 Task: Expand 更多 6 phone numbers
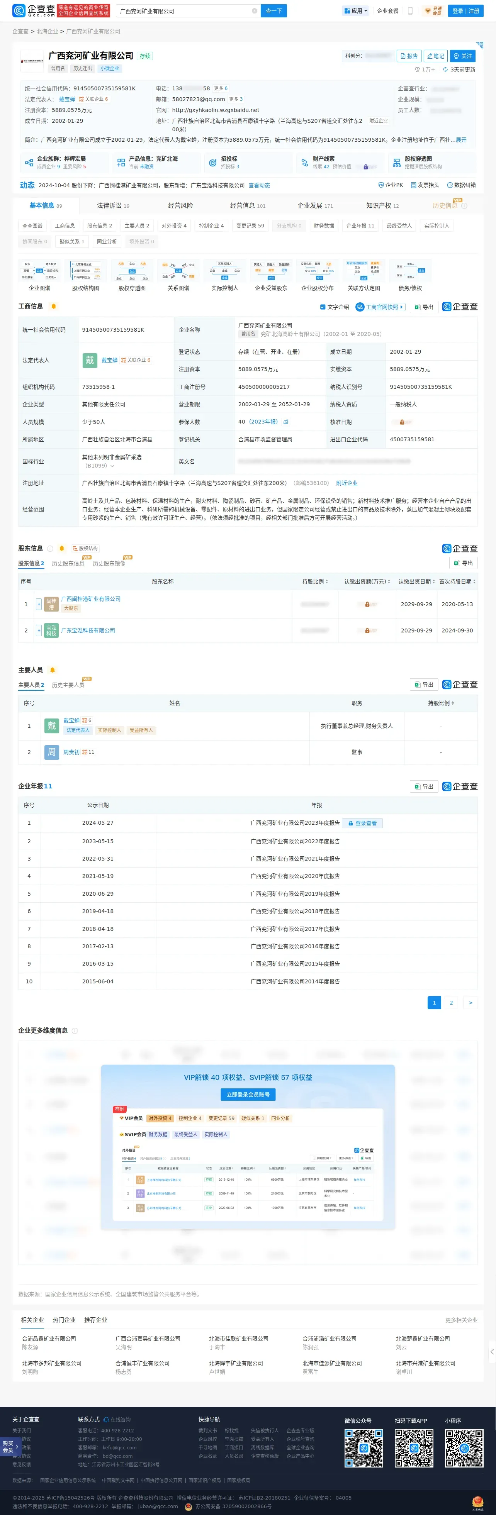[221, 88]
